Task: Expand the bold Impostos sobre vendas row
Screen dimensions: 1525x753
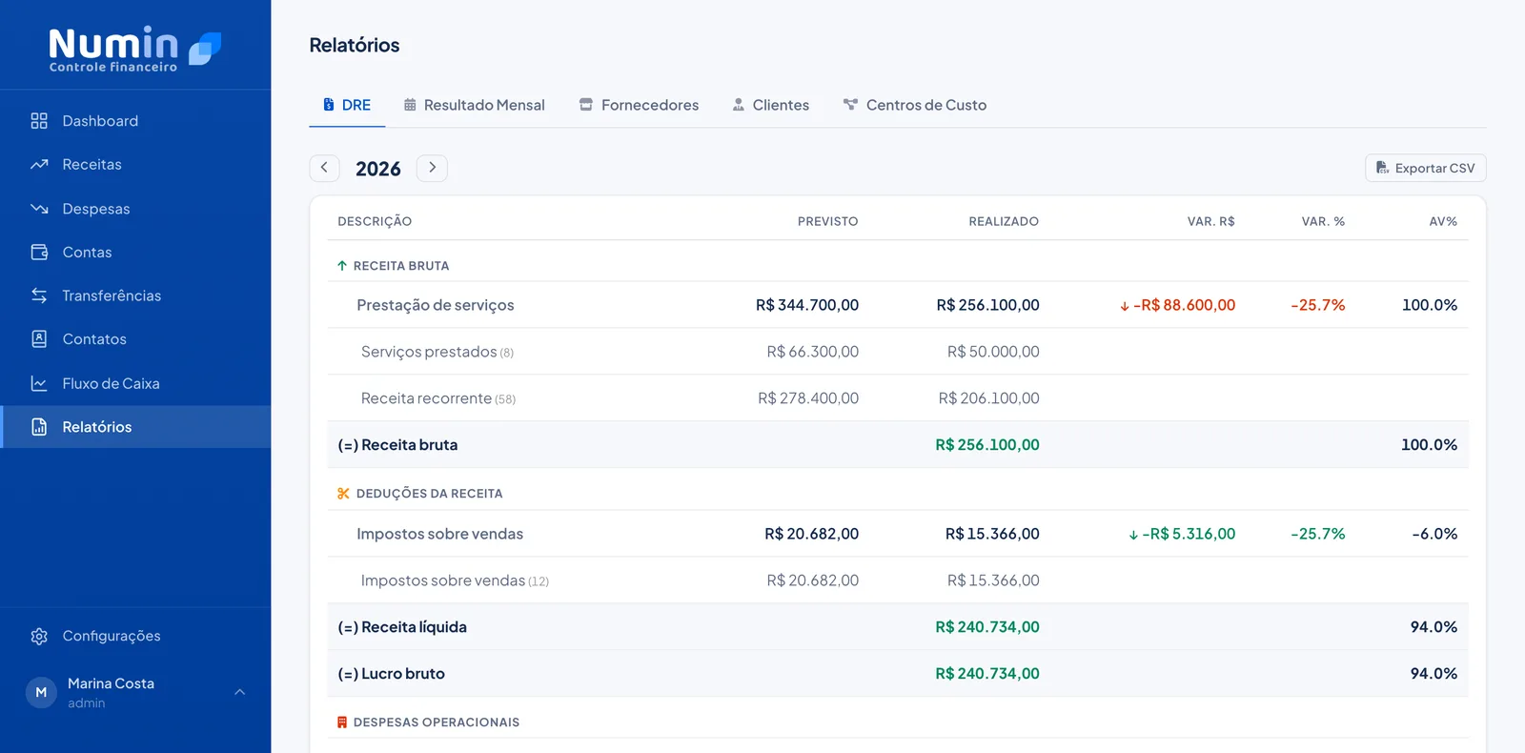Action: (898, 534)
